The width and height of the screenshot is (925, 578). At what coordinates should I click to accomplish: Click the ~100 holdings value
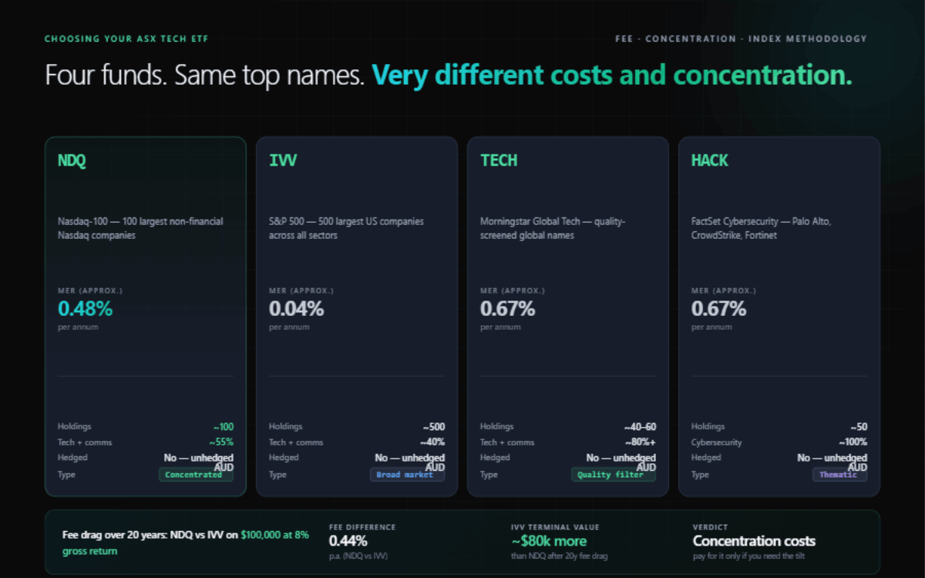pos(224,427)
